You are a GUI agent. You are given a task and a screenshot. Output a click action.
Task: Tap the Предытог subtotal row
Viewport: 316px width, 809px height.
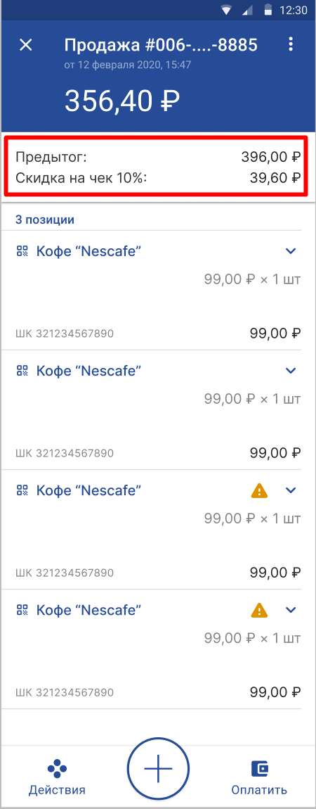tap(158, 157)
